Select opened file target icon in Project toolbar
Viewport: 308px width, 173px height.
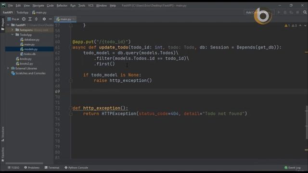pyautogui.click(x=24, y=19)
